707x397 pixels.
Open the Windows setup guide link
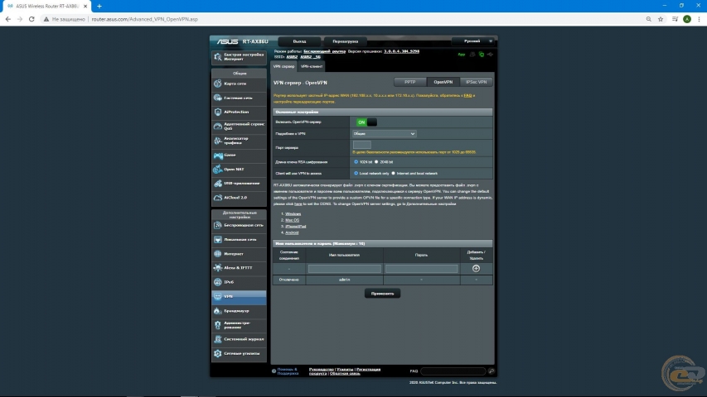[x=293, y=214]
